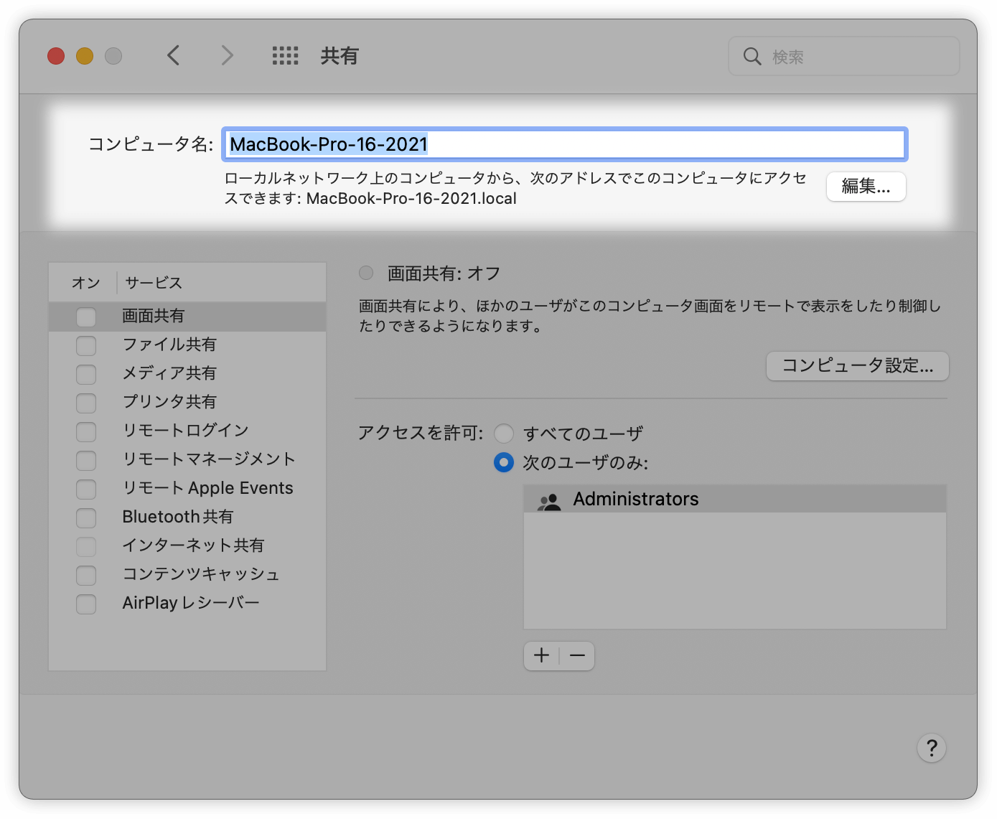Check the プリンタ共有 checkbox
The width and height of the screenshot is (997, 819).
tap(86, 403)
